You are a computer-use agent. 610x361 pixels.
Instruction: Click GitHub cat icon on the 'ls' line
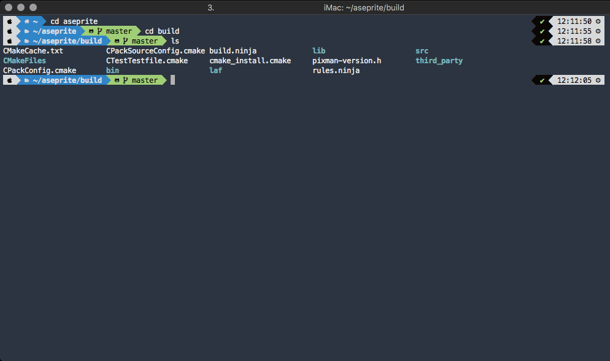coord(117,41)
